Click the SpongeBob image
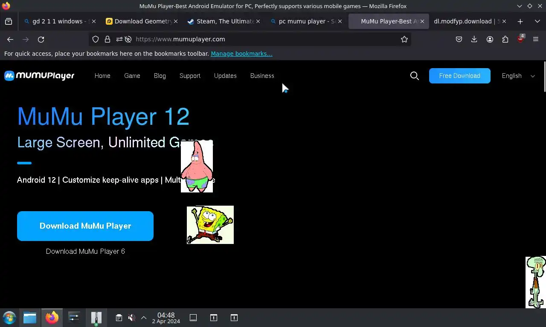Viewport: 546px width, 327px height. (210, 225)
